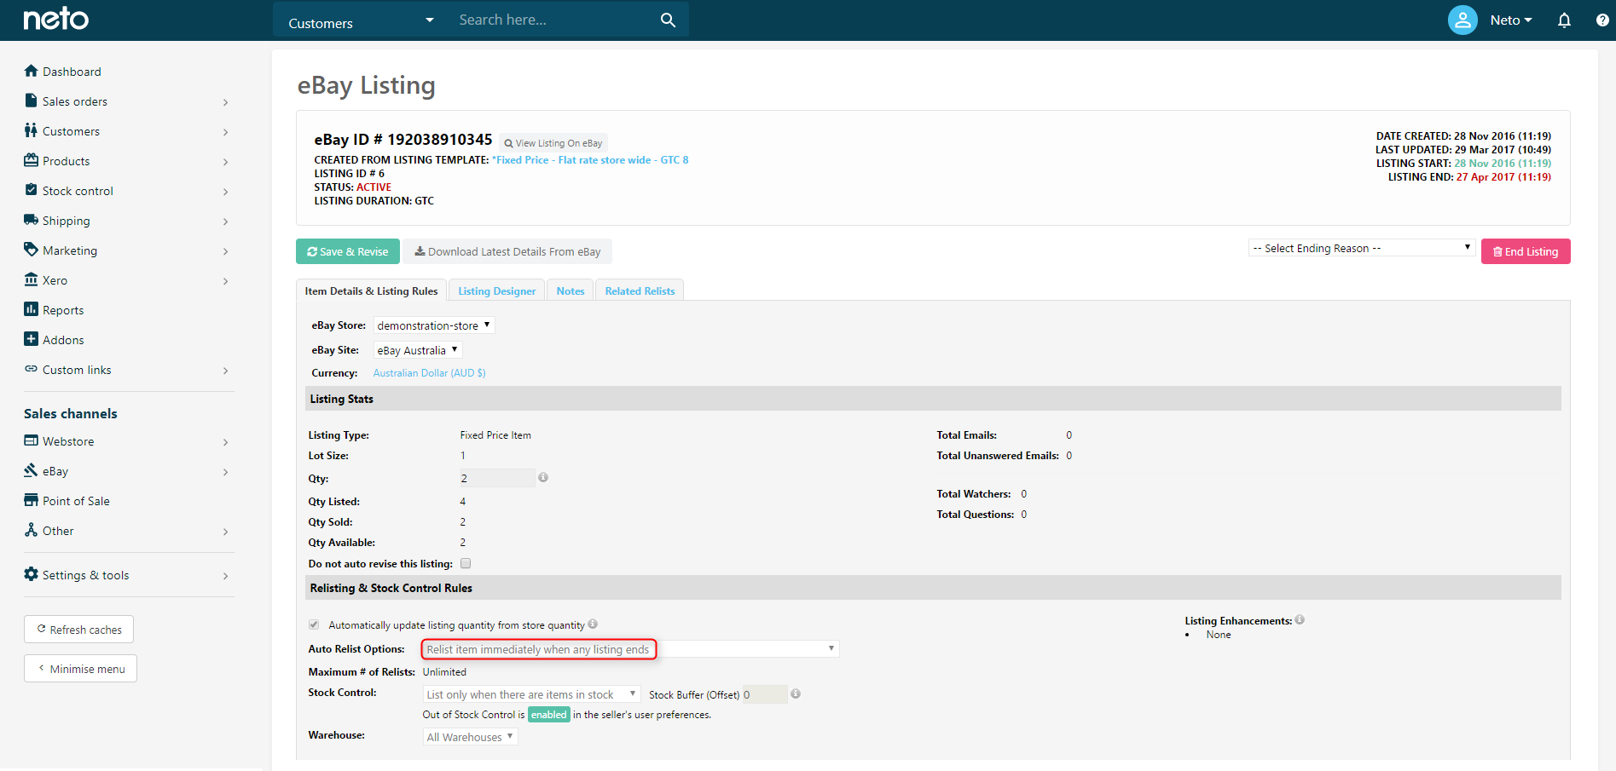Click the Reports chart icon

(x=32, y=309)
